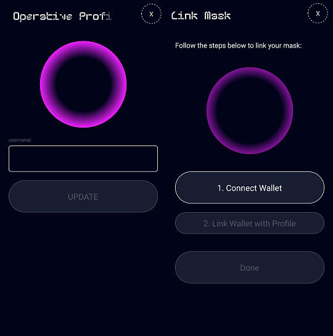Screen dimensions: 333x336
Task: Tap the dark center of mask placeholder
Action: coord(250,110)
